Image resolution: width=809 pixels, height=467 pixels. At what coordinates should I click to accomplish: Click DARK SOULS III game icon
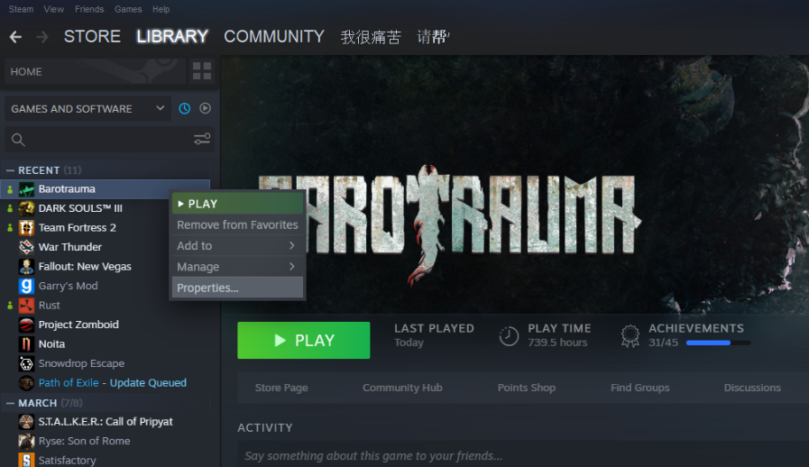26,208
